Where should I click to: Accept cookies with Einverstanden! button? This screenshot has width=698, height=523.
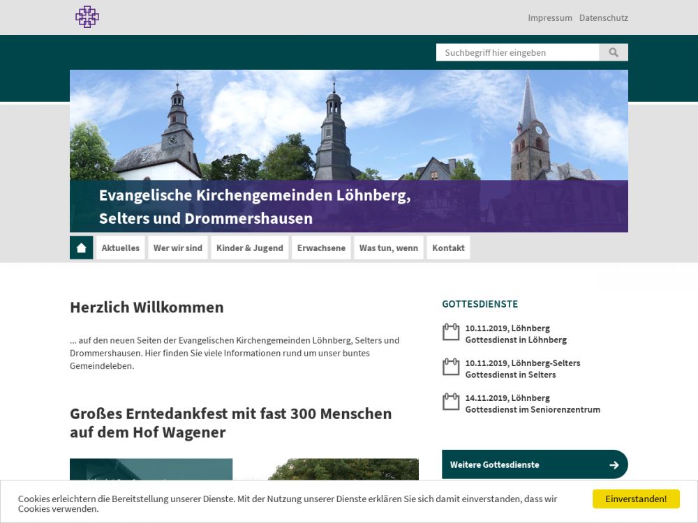point(636,499)
